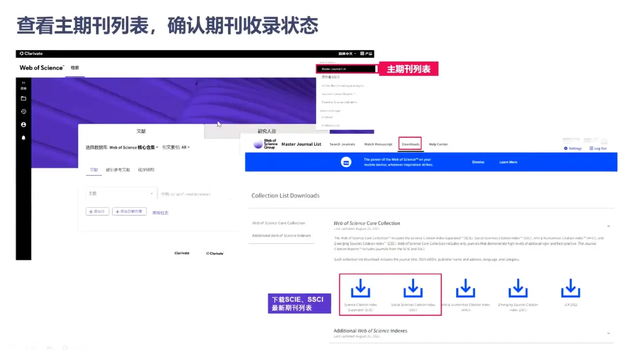The image size is (628, 350).
Task: Click the Clarivate logo in the black top bar
Action: pos(31,53)
